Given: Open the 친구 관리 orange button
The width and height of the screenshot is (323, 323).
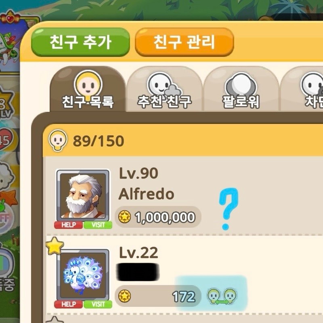Looking at the screenshot, I should 185,42.
